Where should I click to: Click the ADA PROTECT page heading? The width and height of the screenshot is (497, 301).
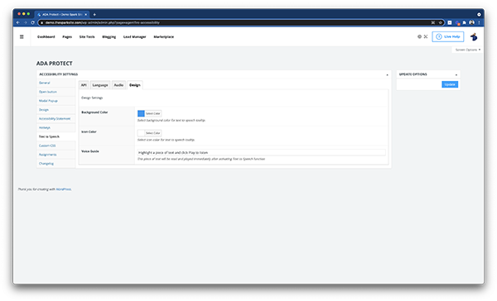(54, 64)
